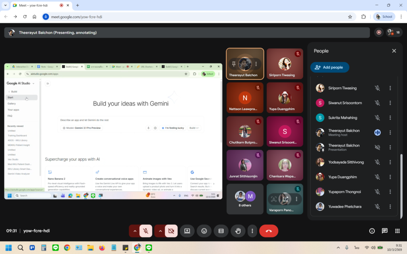Open the Chrome School profile menu
Screen dimensions: 407x254
tap(384, 17)
